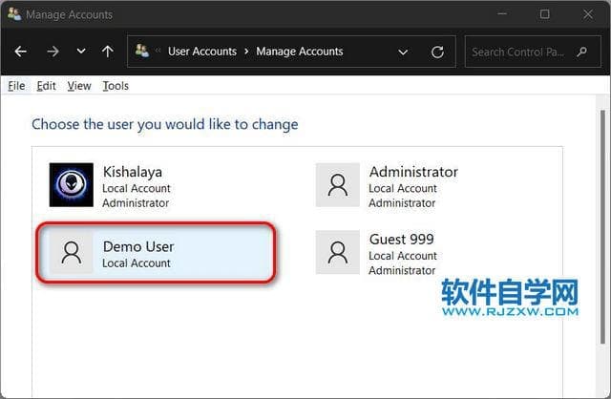Click the Back navigation arrow
611x399 pixels.
[x=20, y=52]
